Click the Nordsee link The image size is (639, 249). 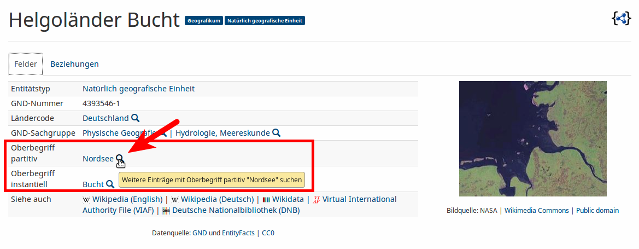point(98,159)
